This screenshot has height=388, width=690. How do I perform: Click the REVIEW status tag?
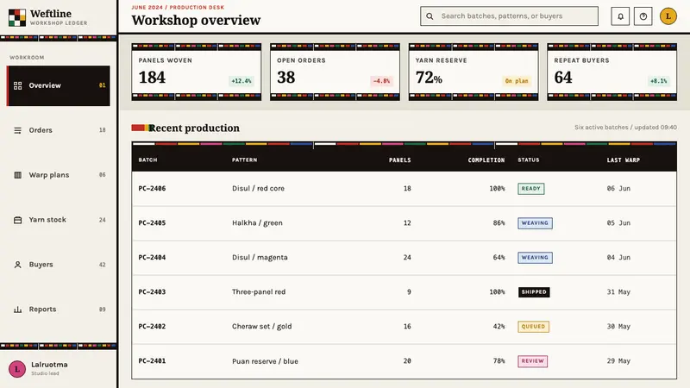tap(533, 361)
